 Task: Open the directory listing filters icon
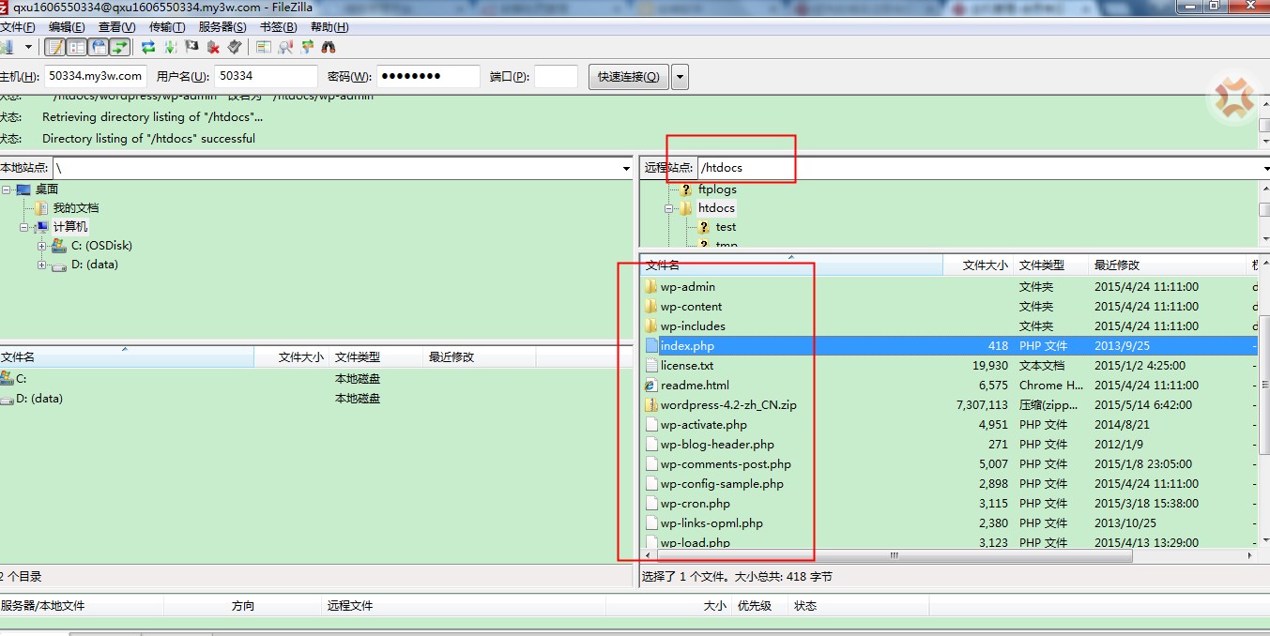(264, 47)
